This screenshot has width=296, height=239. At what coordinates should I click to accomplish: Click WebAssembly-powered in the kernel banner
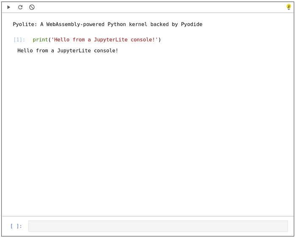75,25
